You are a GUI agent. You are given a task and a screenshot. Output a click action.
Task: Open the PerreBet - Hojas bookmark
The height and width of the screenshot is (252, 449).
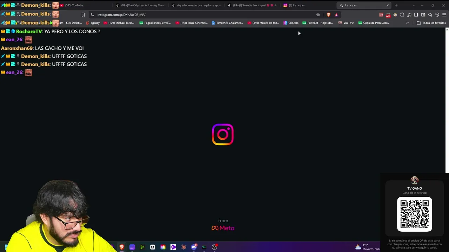click(x=318, y=23)
